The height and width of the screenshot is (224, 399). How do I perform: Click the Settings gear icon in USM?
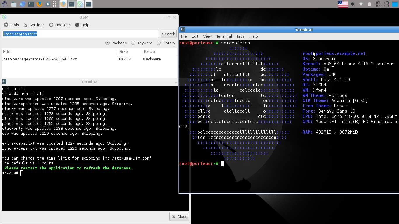pos(25,25)
